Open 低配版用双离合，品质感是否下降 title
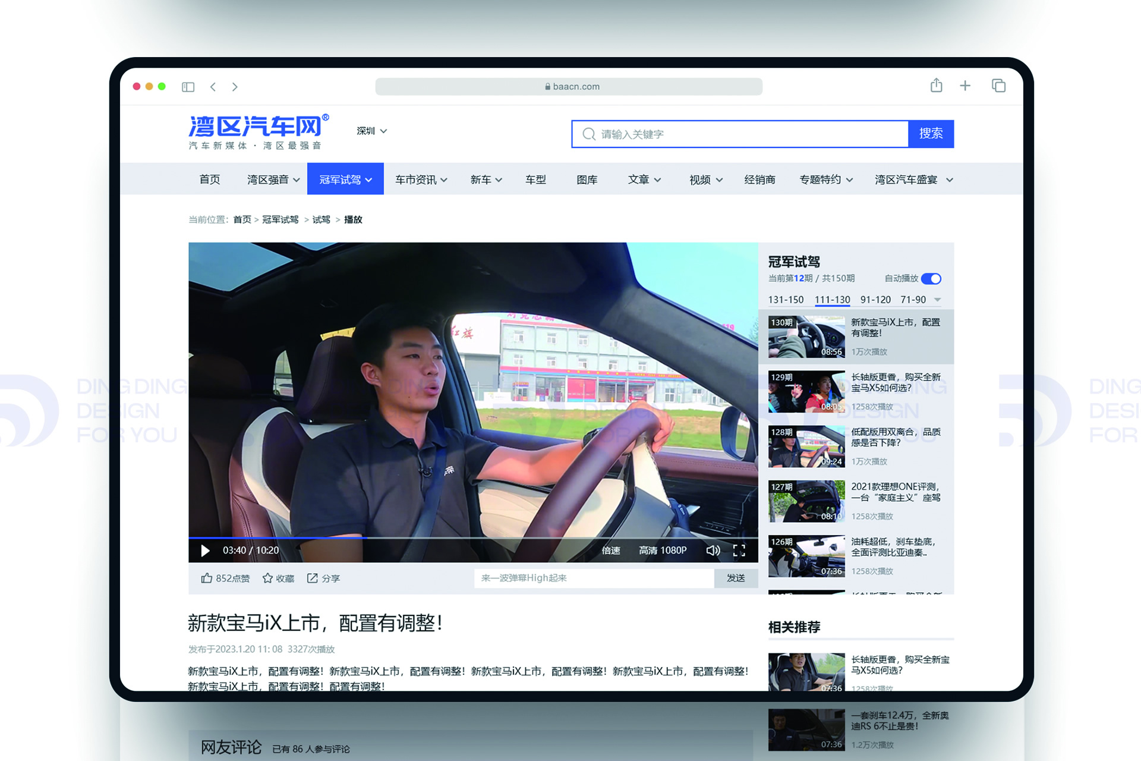The image size is (1141, 761). click(896, 437)
